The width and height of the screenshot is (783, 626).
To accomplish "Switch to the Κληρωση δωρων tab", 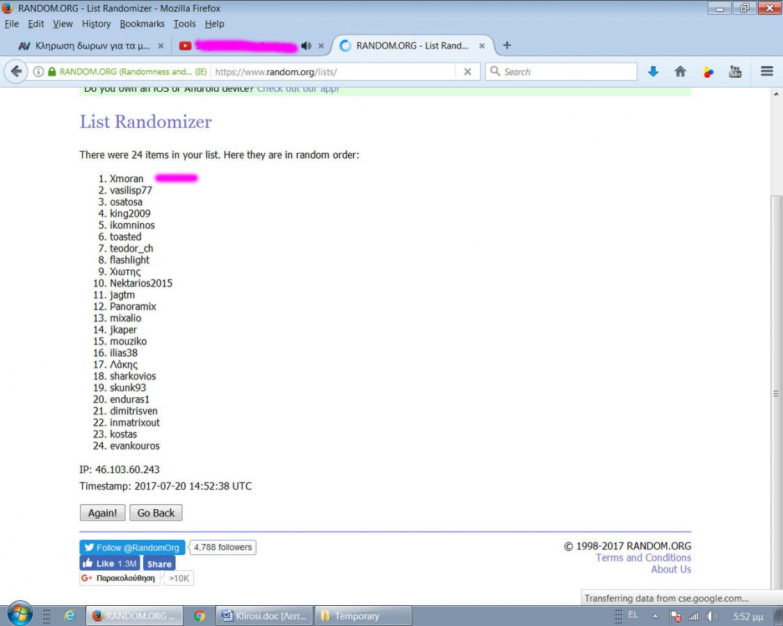I will (x=90, y=46).
